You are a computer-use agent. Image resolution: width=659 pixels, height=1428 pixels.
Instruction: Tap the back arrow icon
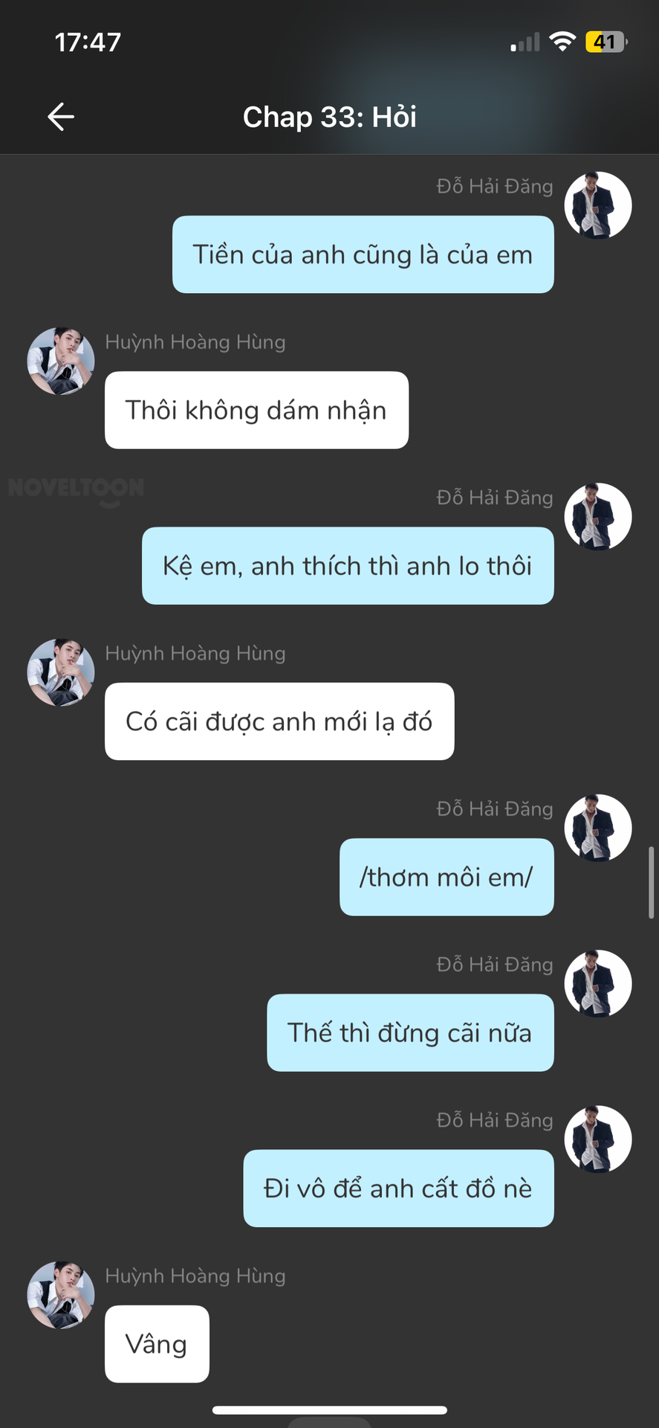coord(61,117)
